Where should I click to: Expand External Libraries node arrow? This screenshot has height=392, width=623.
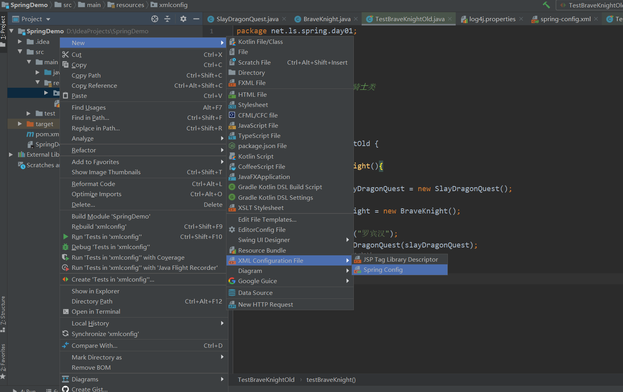(x=11, y=154)
